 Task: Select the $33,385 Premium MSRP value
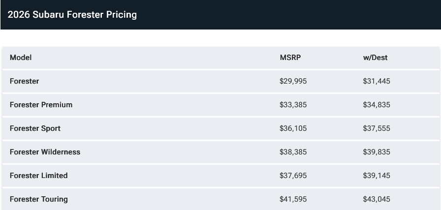pos(293,105)
